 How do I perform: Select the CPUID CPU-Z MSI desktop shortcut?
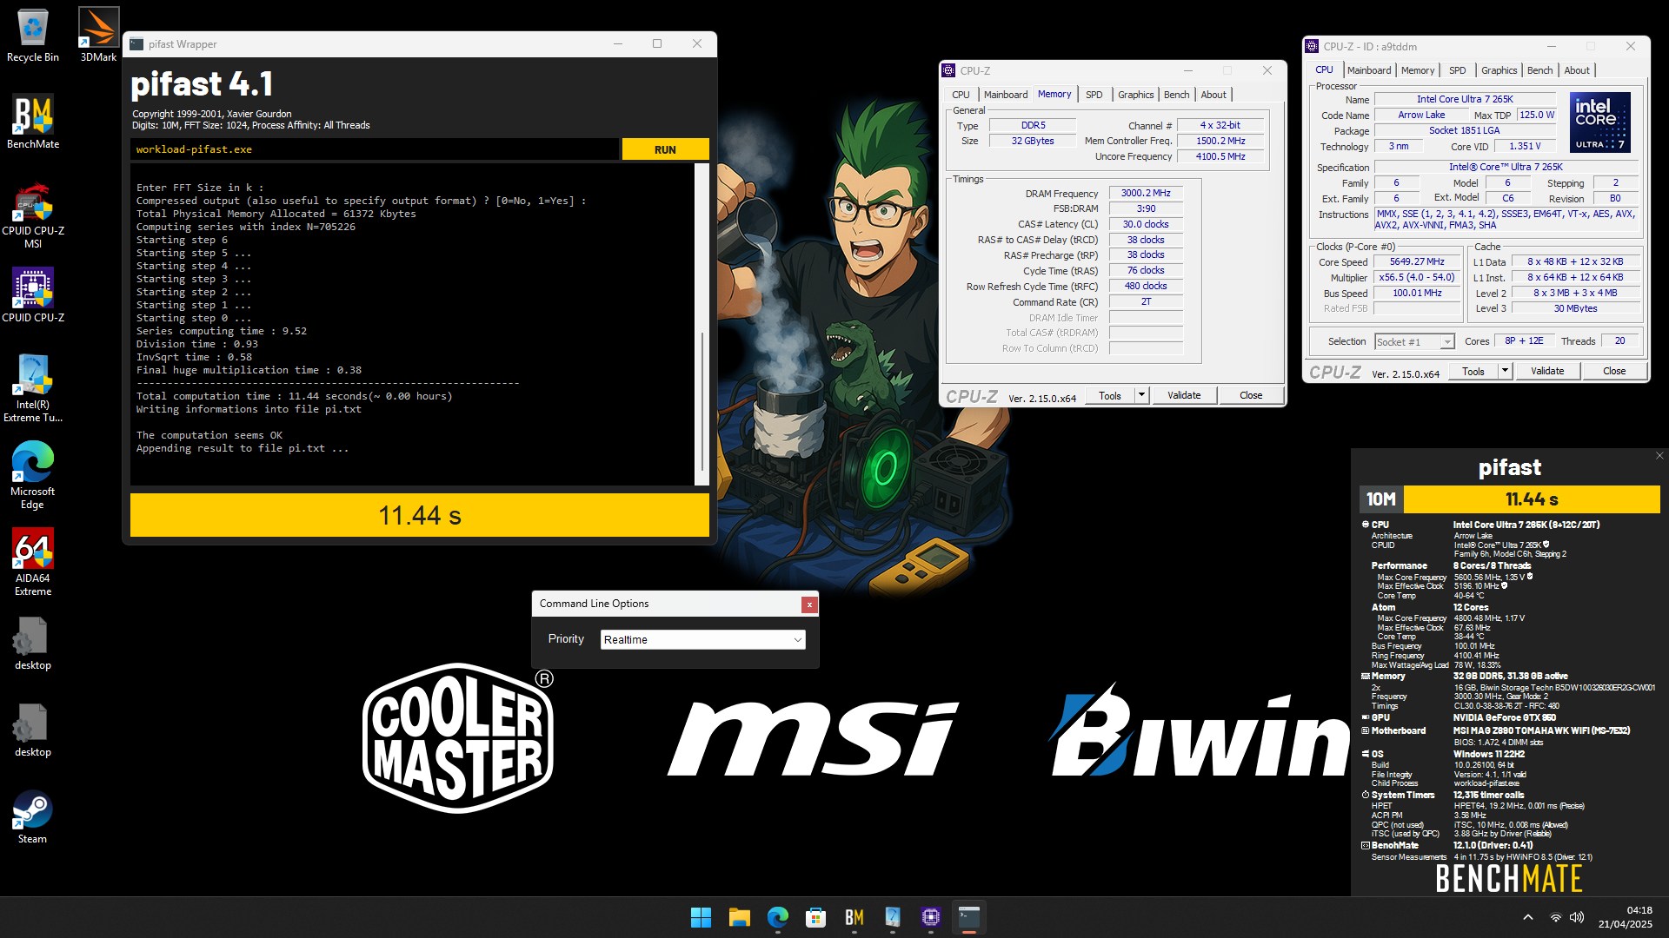point(32,215)
